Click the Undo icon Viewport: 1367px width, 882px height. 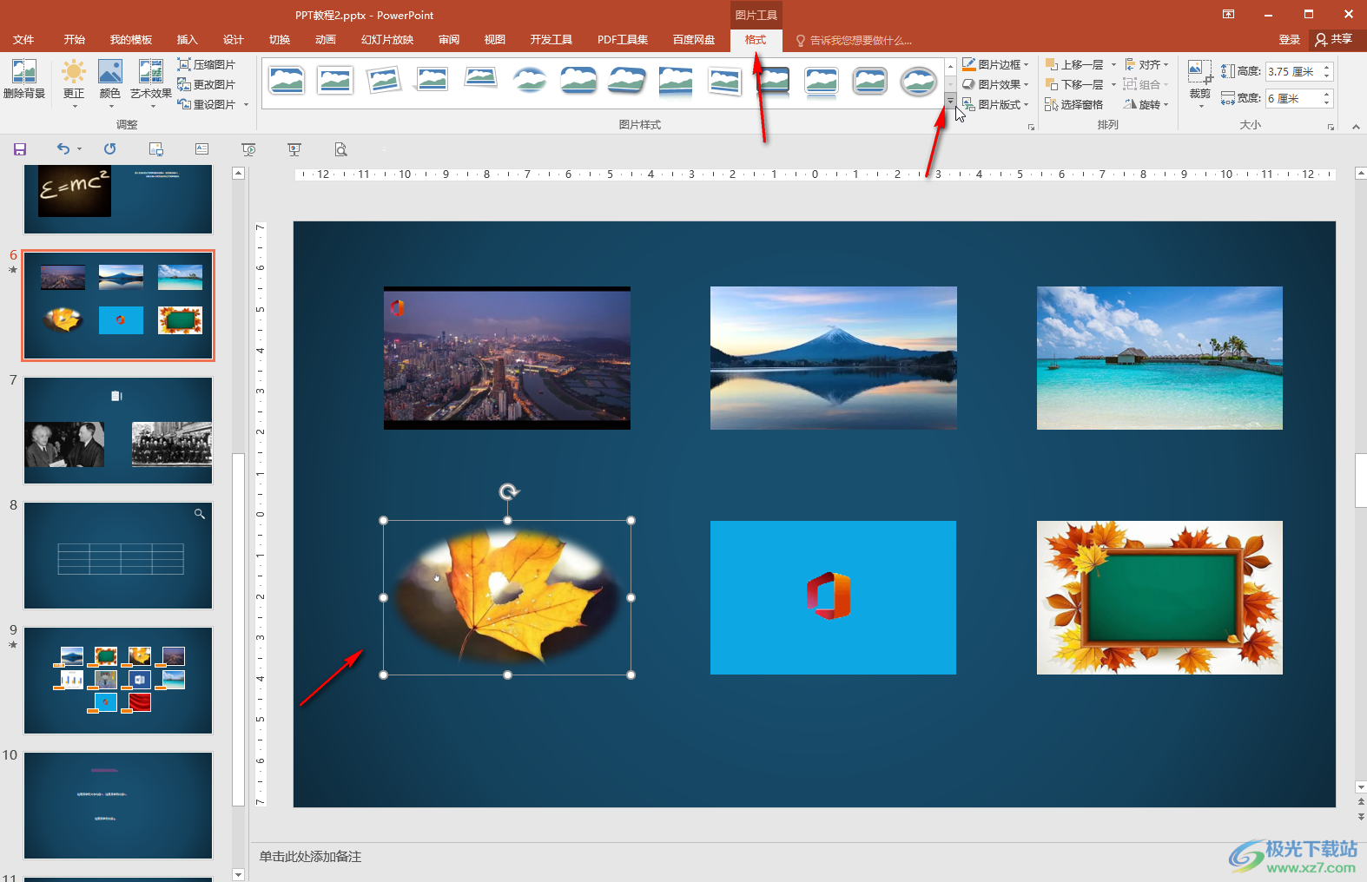tap(63, 149)
